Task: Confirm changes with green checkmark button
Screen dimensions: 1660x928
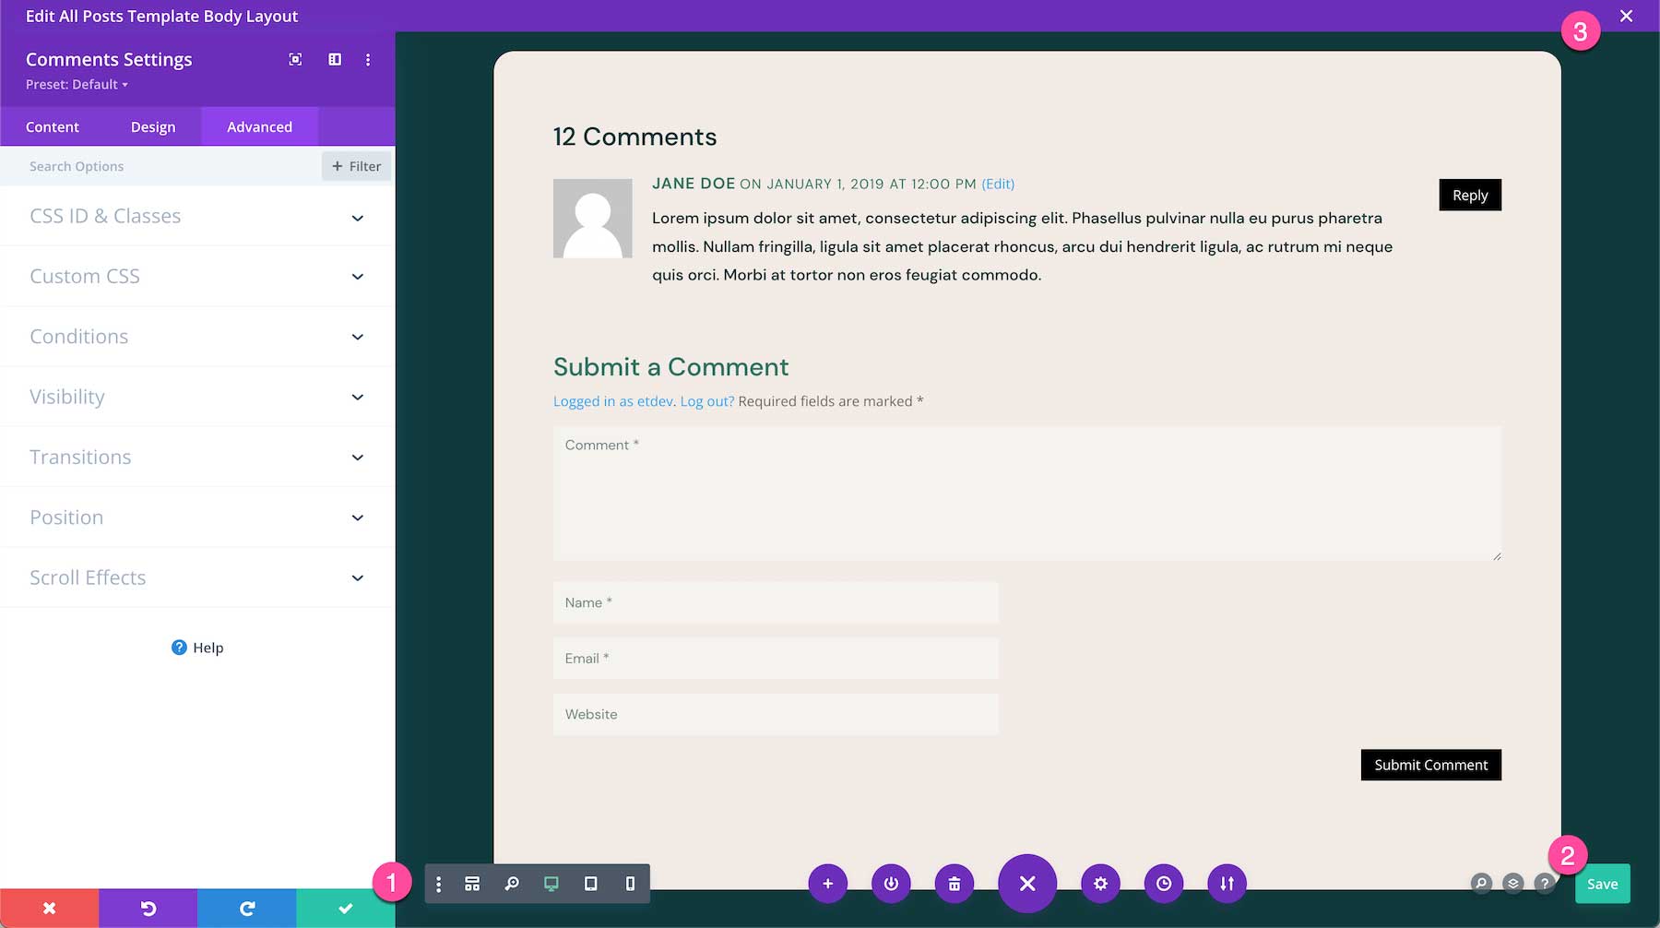Action: [346, 909]
